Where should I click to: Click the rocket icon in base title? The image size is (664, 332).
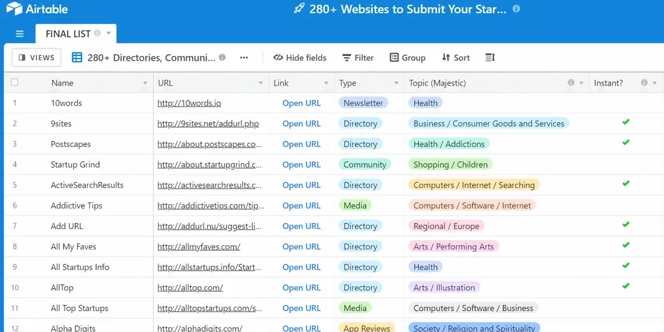299,8
